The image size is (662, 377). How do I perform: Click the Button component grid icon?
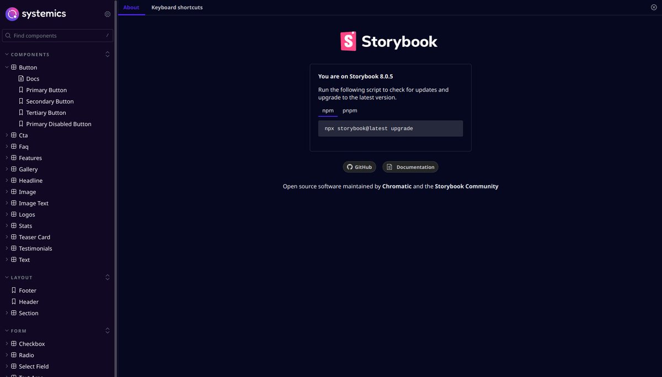14,67
